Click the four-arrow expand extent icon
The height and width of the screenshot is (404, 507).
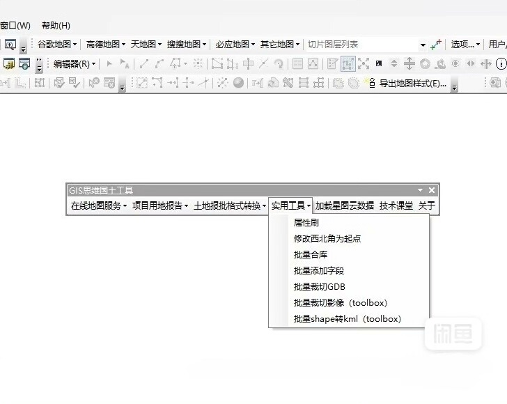click(x=364, y=63)
